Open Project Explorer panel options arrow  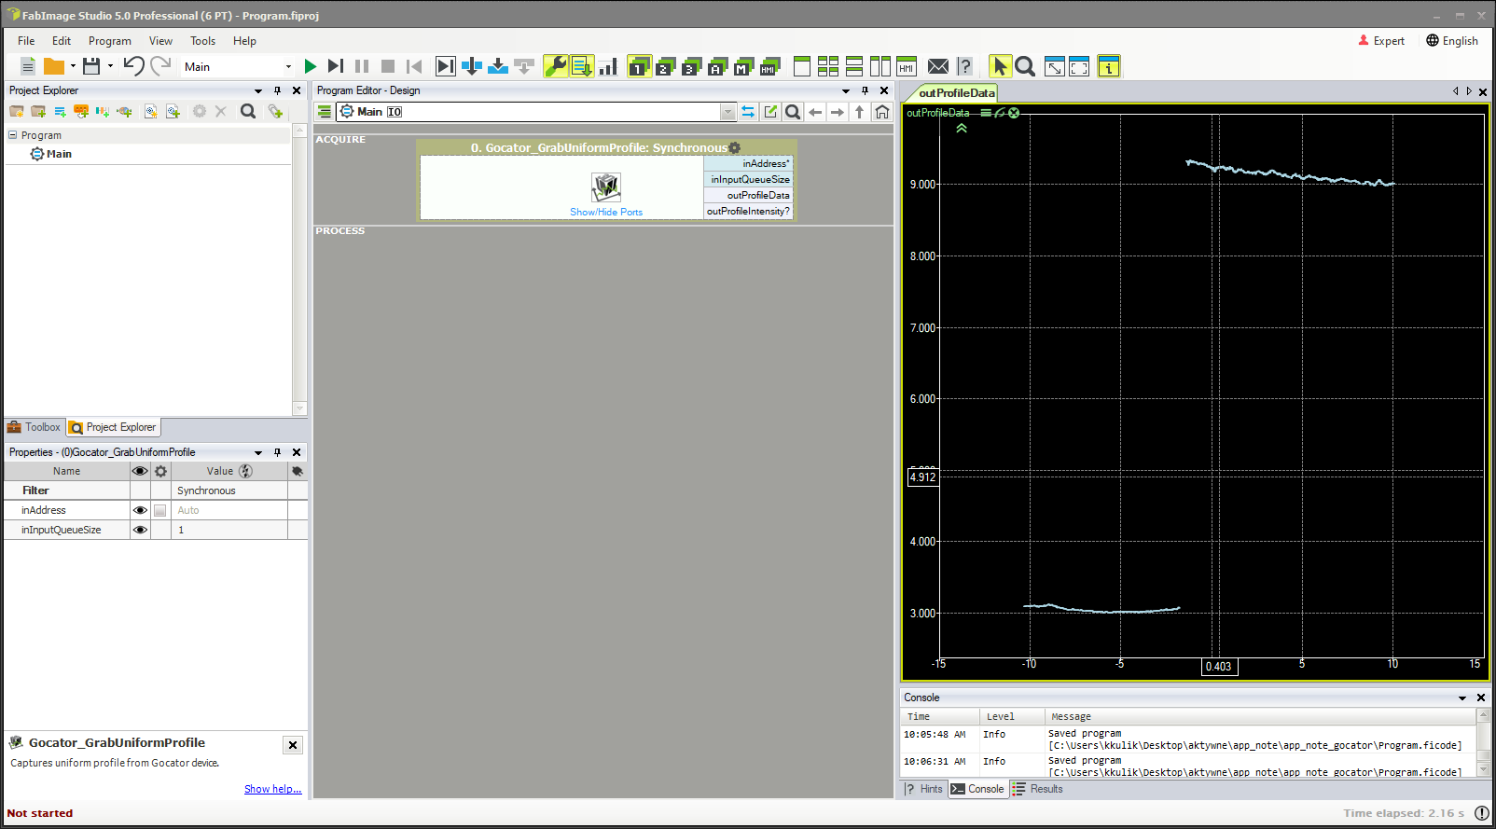coord(258,90)
